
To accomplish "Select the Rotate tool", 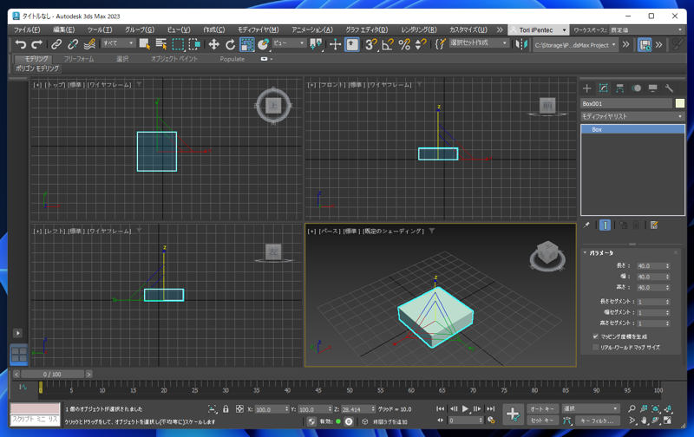I will [230, 44].
